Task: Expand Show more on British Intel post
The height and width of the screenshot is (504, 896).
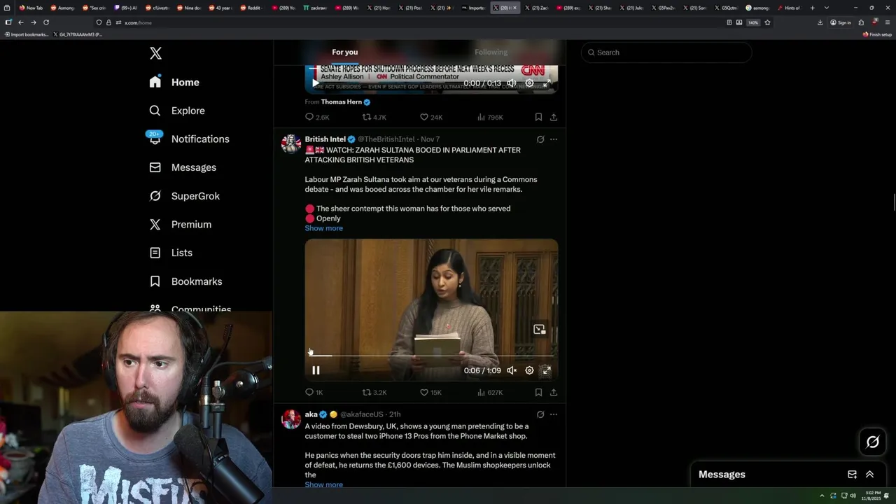Action: (x=323, y=228)
